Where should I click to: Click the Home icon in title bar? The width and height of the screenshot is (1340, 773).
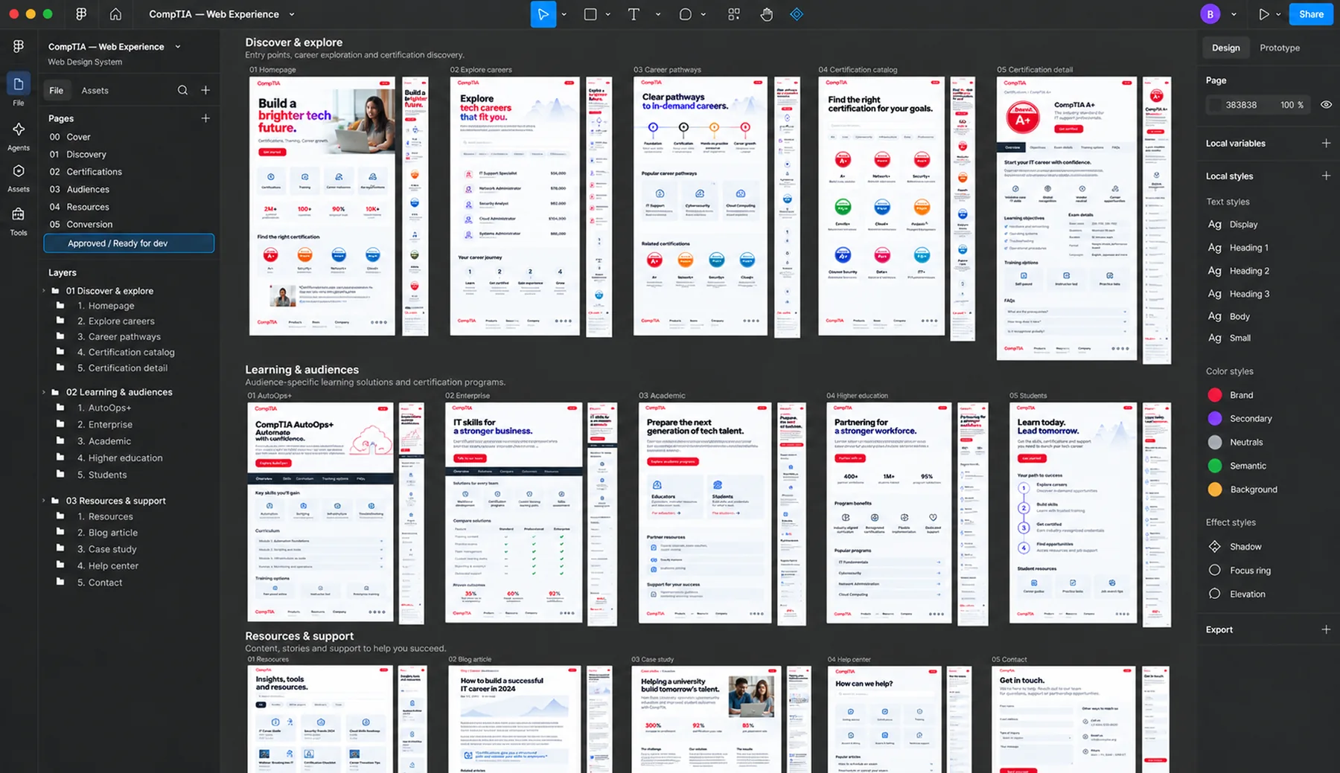115,14
